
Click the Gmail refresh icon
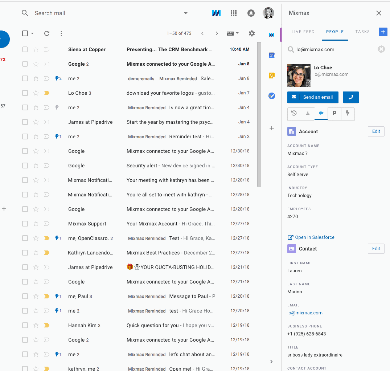(46, 33)
